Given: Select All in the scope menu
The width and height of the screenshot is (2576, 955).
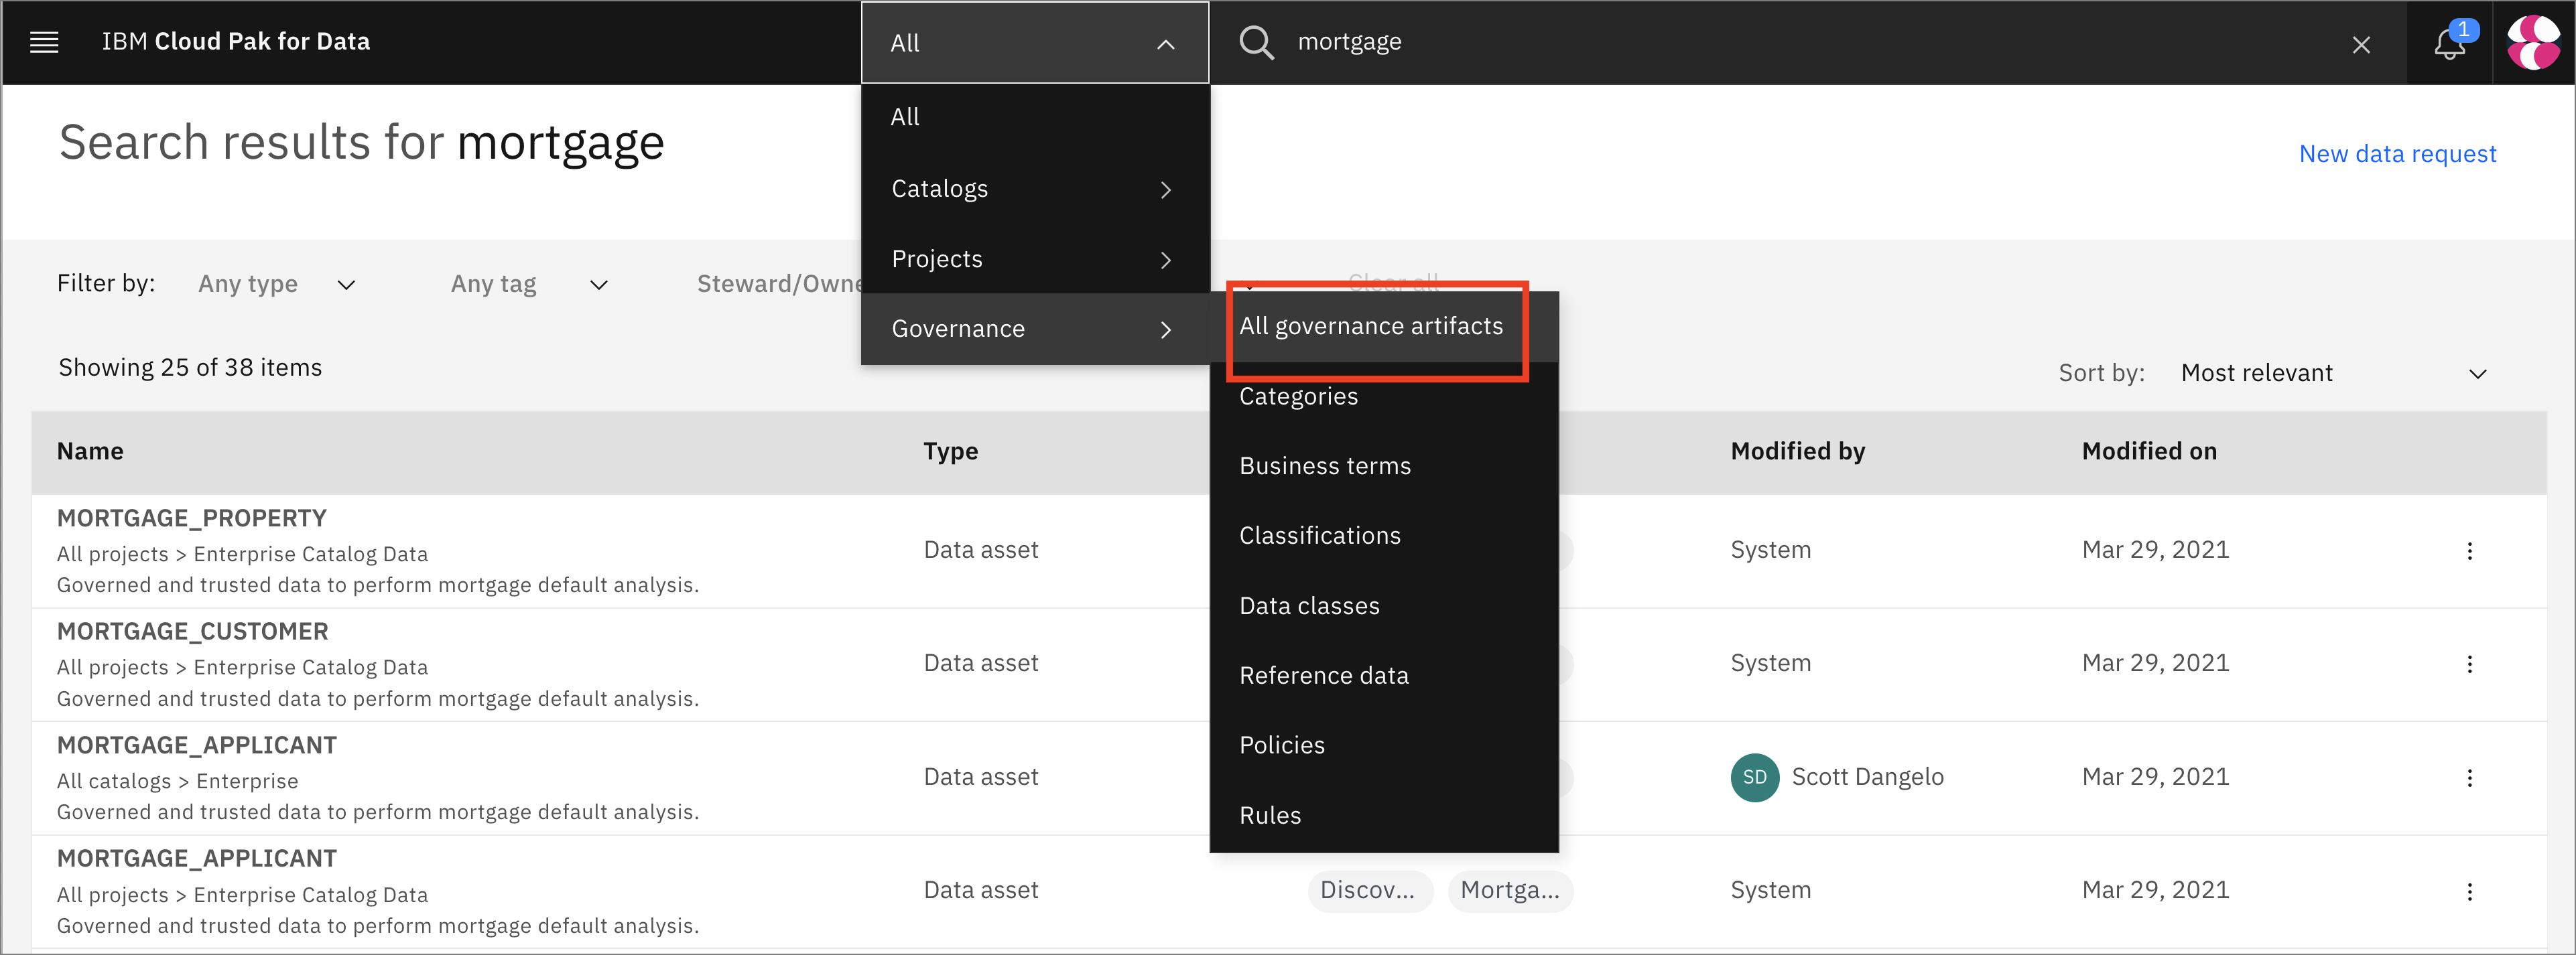Looking at the screenshot, I should click(x=1035, y=117).
